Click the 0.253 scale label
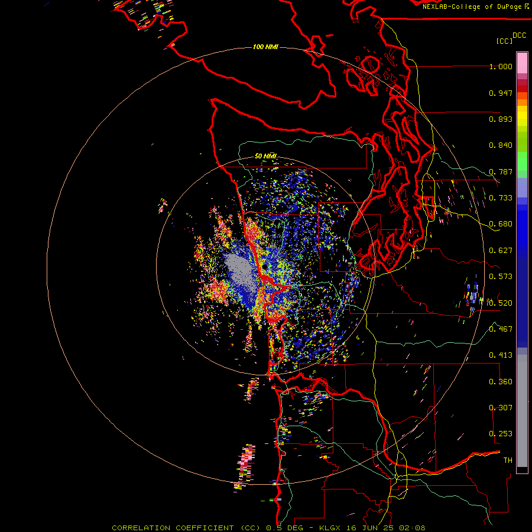The width and height of the screenshot is (532, 532). click(501, 434)
